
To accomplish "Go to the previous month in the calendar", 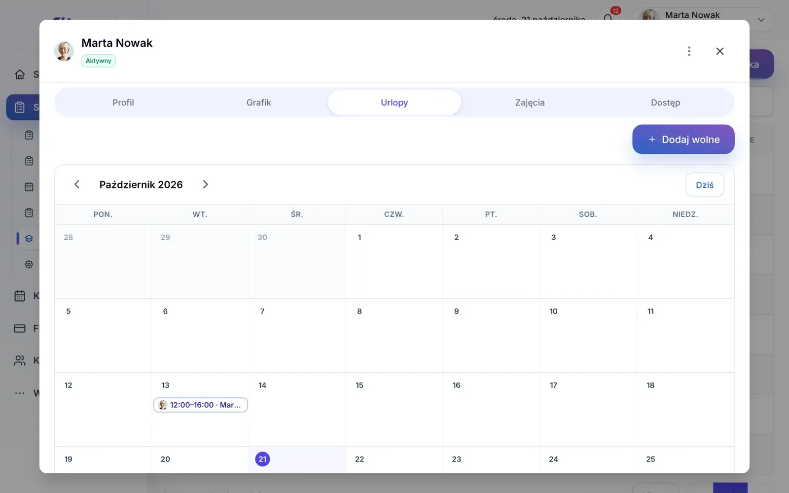I will point(77,184).
